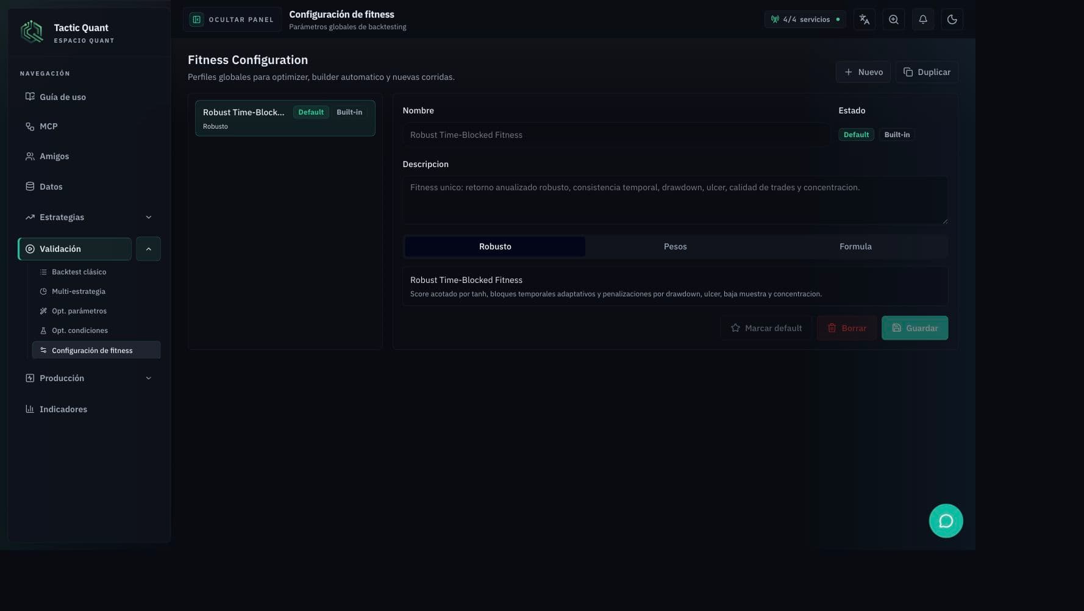Click into the Descripcion text area

click(x=675, y=200)
